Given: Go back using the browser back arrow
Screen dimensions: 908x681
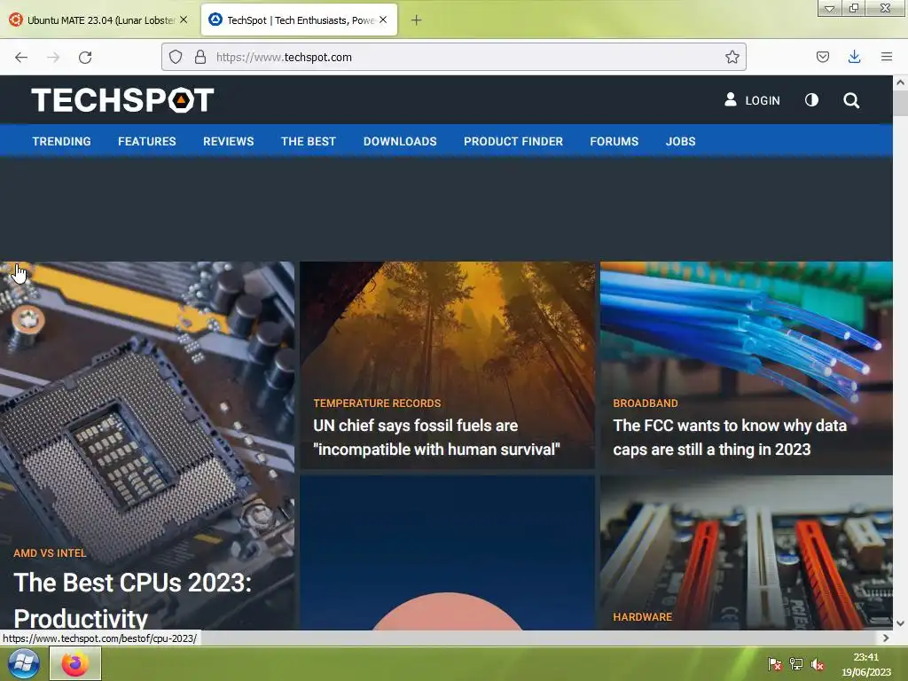Looking at the screenshot, I should click(21, 58).
